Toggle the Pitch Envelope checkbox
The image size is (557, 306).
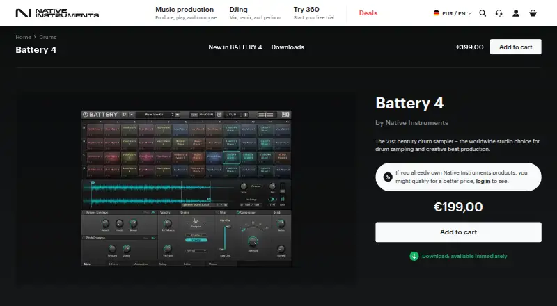(x=84, y=237)
